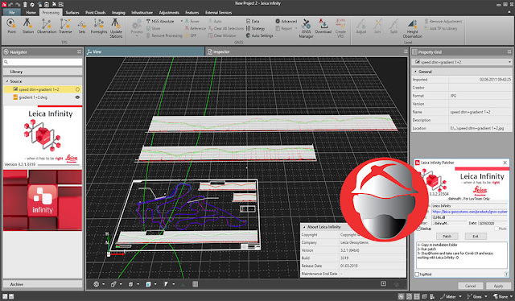Viewport: 515px width, 301px height.
Task: Open the Observation tool
Action: click(47, 27)
